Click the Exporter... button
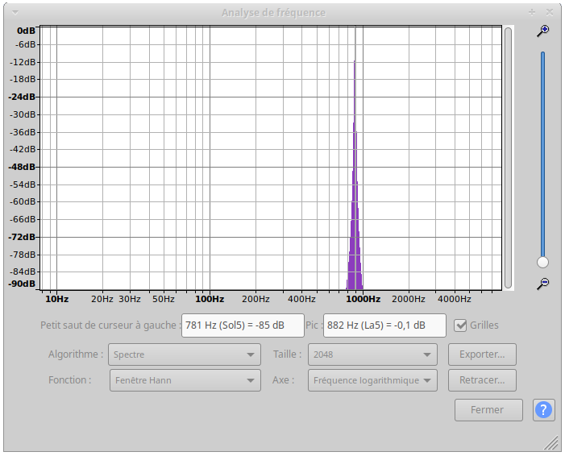This screenshot has width=565, height=456. pos(482,354)
